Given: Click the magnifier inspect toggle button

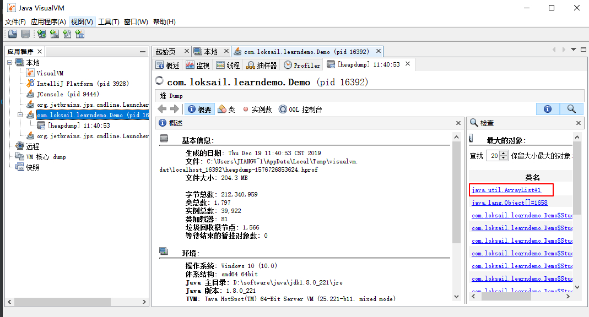Looking at the screenshot, I should 571,109.
